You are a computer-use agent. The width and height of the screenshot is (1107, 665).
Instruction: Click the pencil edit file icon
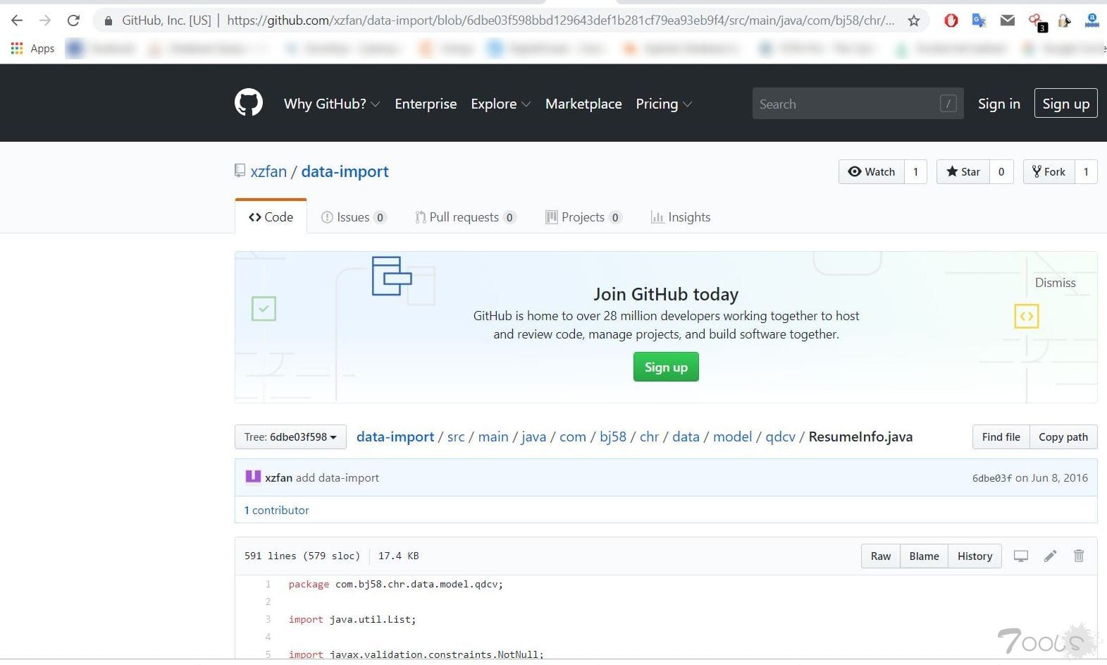click(1050, 556)
